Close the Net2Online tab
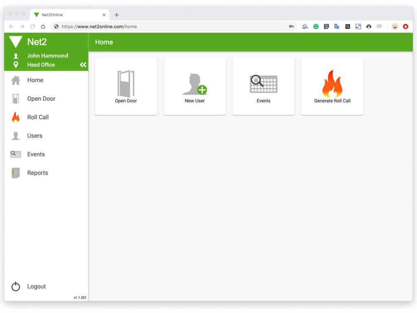 [104, 15]
